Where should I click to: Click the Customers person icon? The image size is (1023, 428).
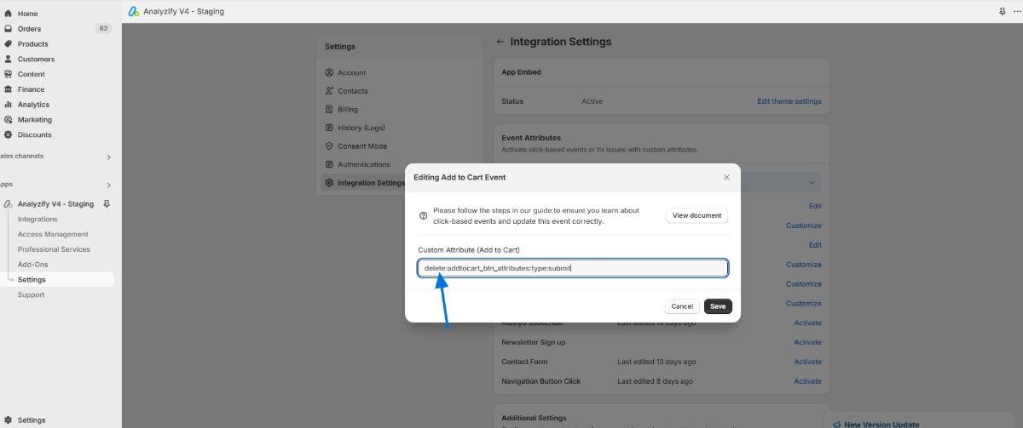(x=9, y=60)
